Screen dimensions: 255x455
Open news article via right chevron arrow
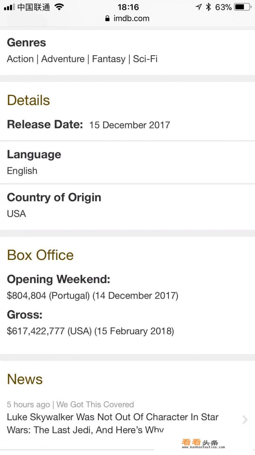(245, 420)
